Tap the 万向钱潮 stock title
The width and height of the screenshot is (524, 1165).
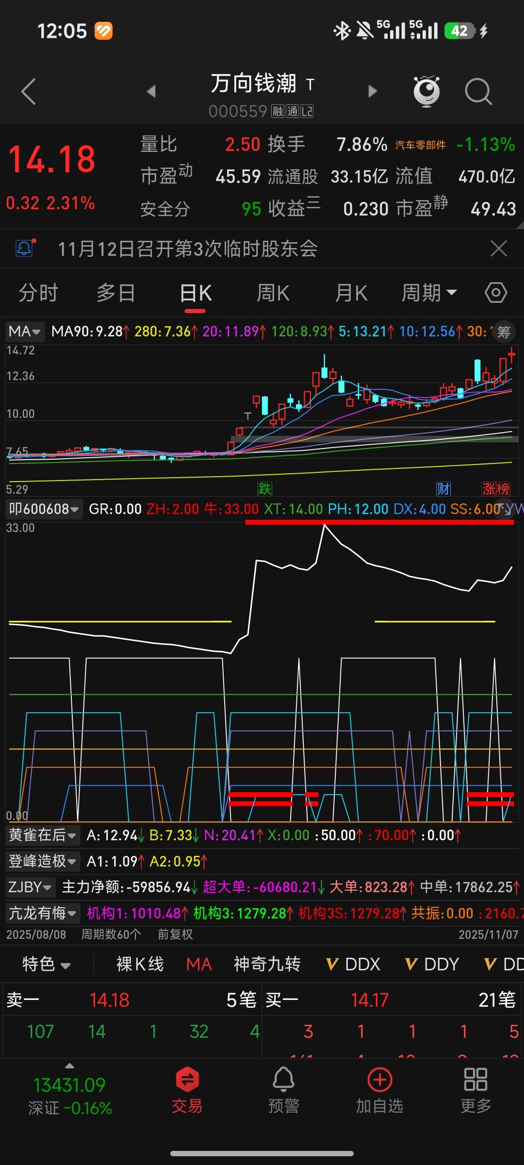(x=253, y=83)
